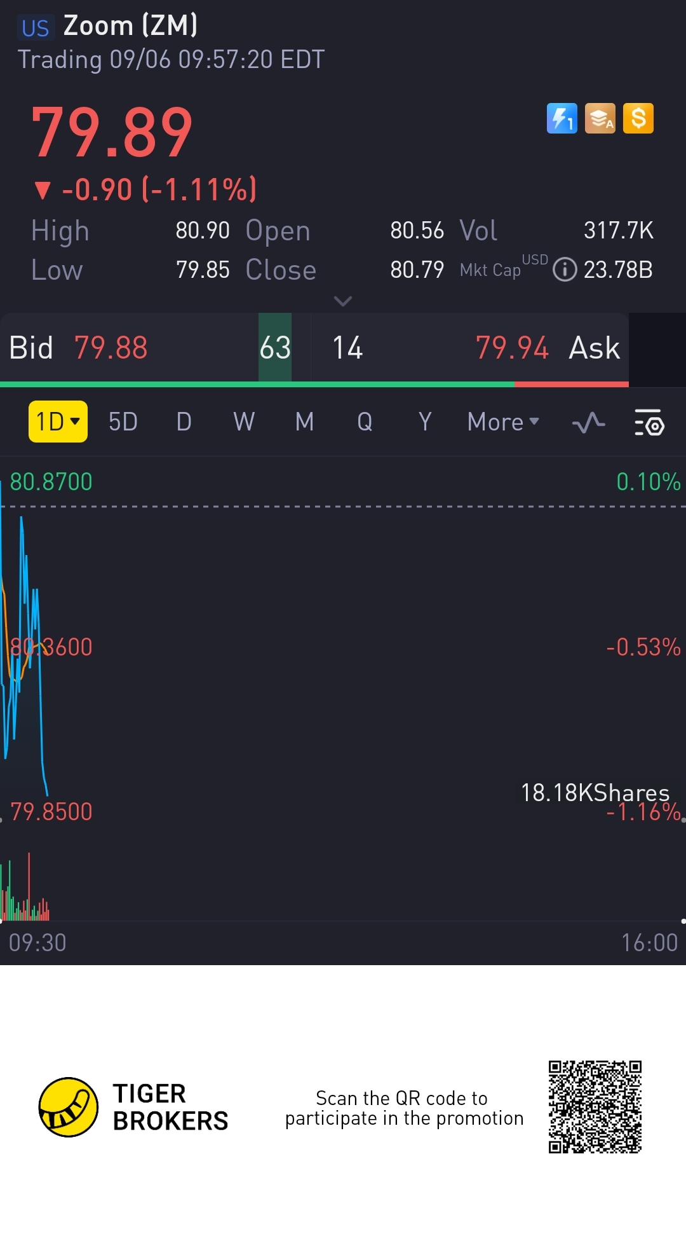686x1250 pixels.
Task: Select the monthly M chart
Action: [304, 422]
